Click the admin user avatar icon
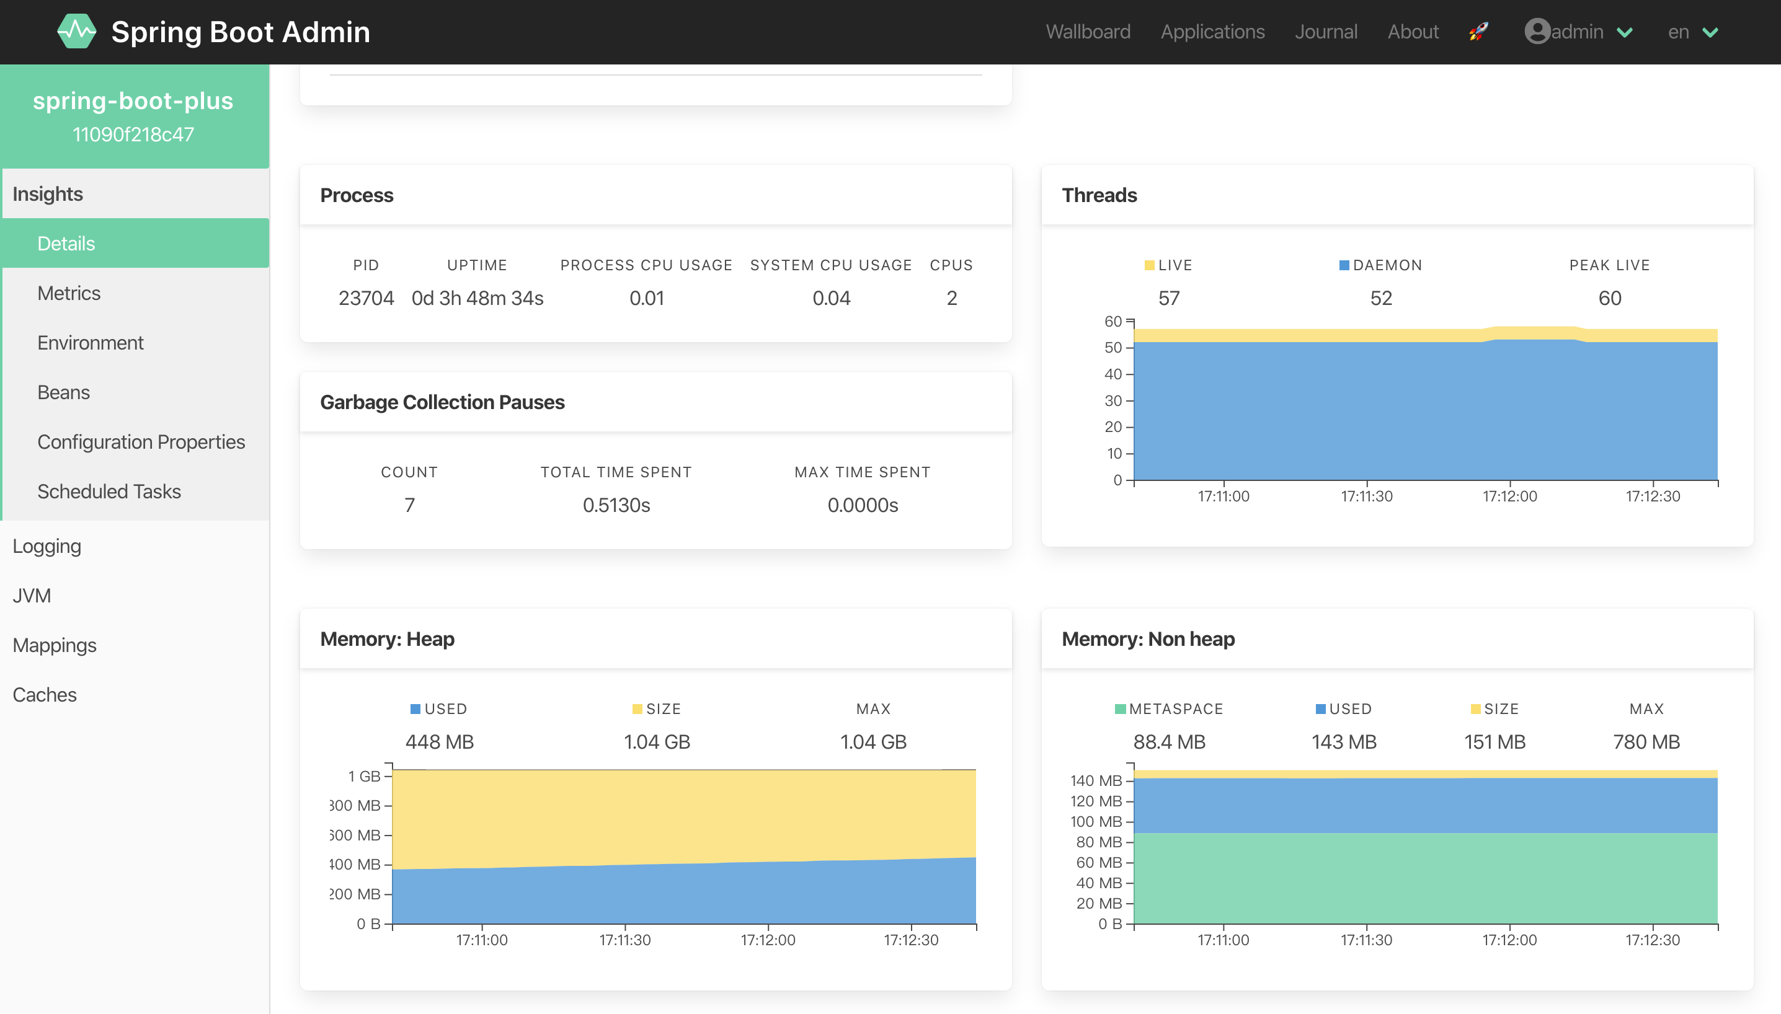Viewport: 1781px width, 1014px height. 1537,32
